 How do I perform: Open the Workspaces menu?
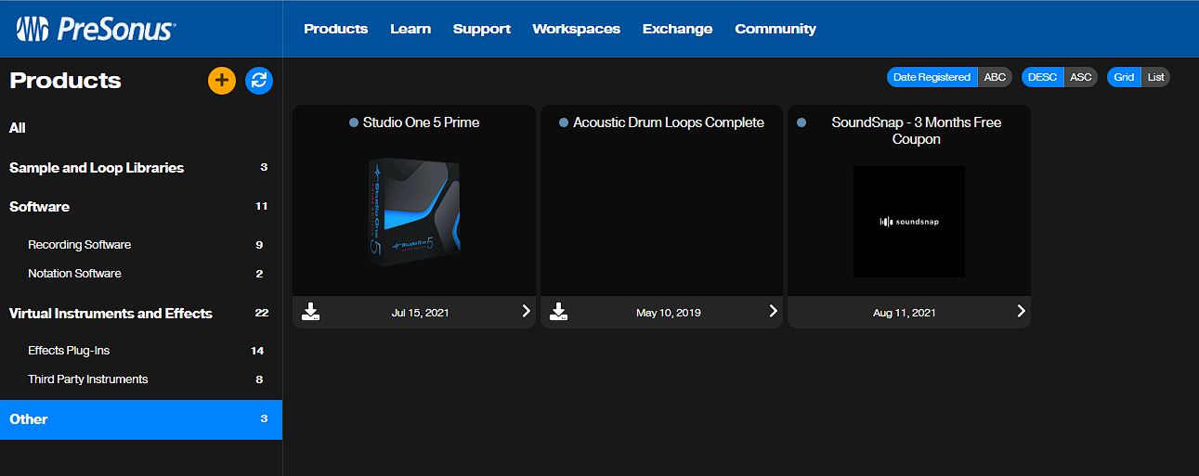click(576, 29)
